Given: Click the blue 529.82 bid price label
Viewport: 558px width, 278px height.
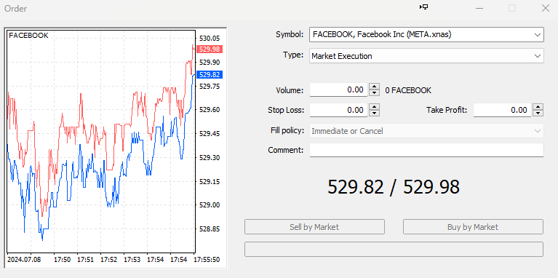Looking at the screenshot, I should click(x=210, y=74).
